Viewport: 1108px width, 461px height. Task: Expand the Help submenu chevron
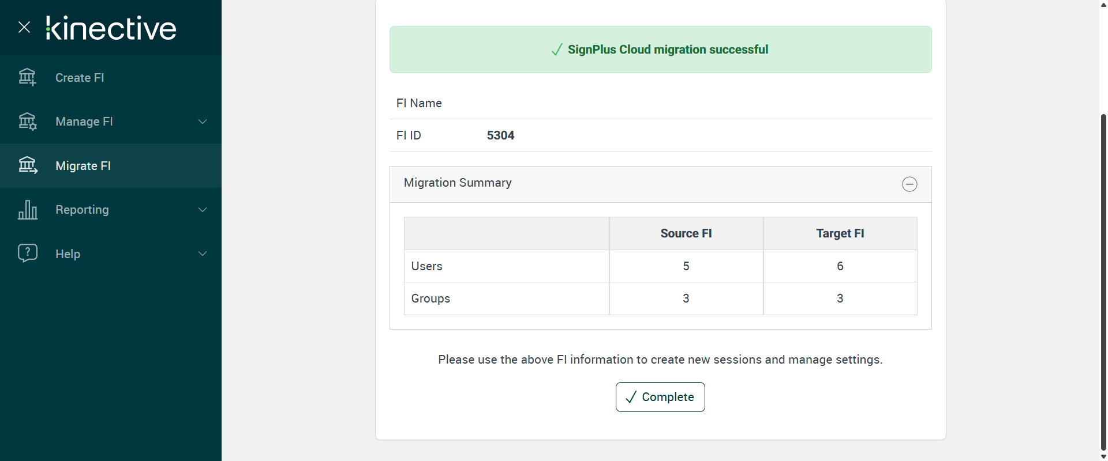point(203,254)
